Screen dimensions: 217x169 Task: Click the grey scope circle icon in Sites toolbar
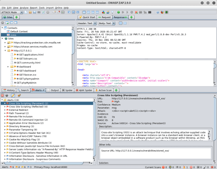point(3,23)
